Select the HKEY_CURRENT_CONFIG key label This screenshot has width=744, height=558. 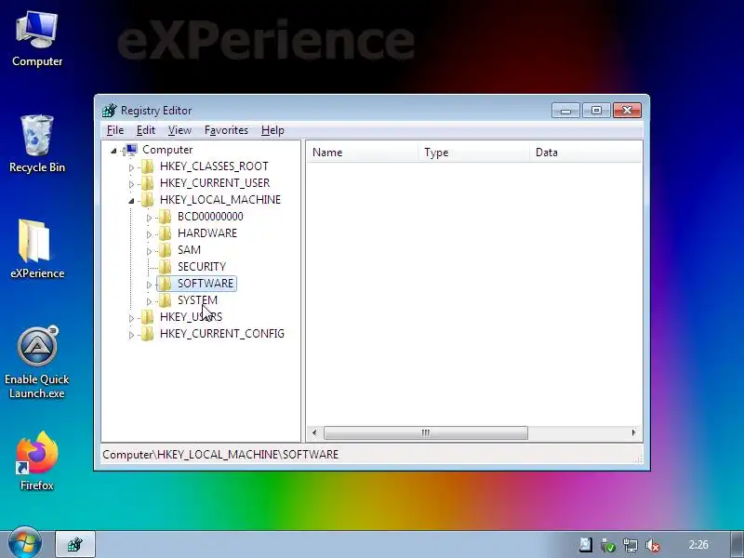[x=222, y=334]
